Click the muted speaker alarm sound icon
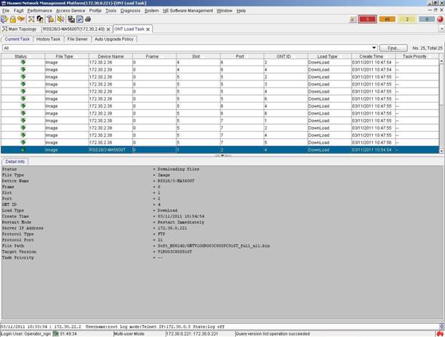Screen dimensions: 445x337 click(x=60, y=19)
